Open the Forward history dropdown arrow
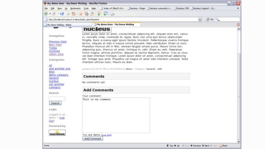 pyautogui.click(x=58, y=14)
